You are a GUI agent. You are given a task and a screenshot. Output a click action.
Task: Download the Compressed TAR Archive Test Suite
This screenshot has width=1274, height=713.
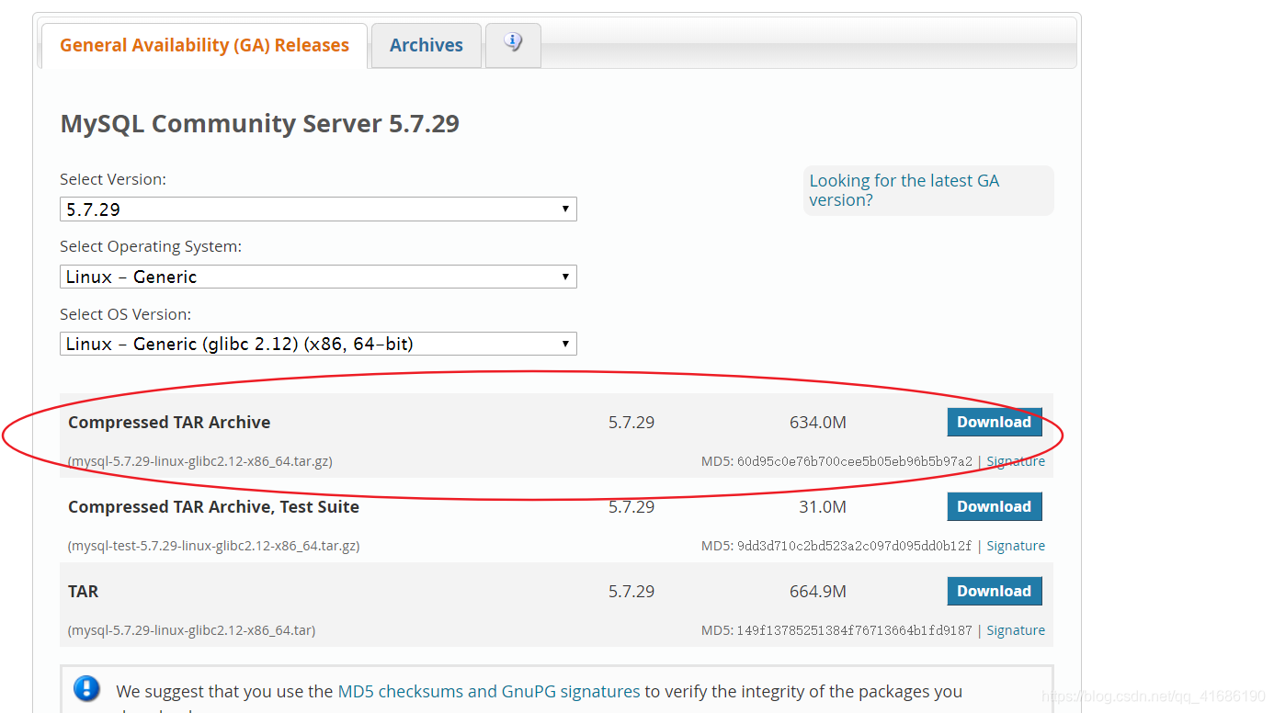(995, 507)
